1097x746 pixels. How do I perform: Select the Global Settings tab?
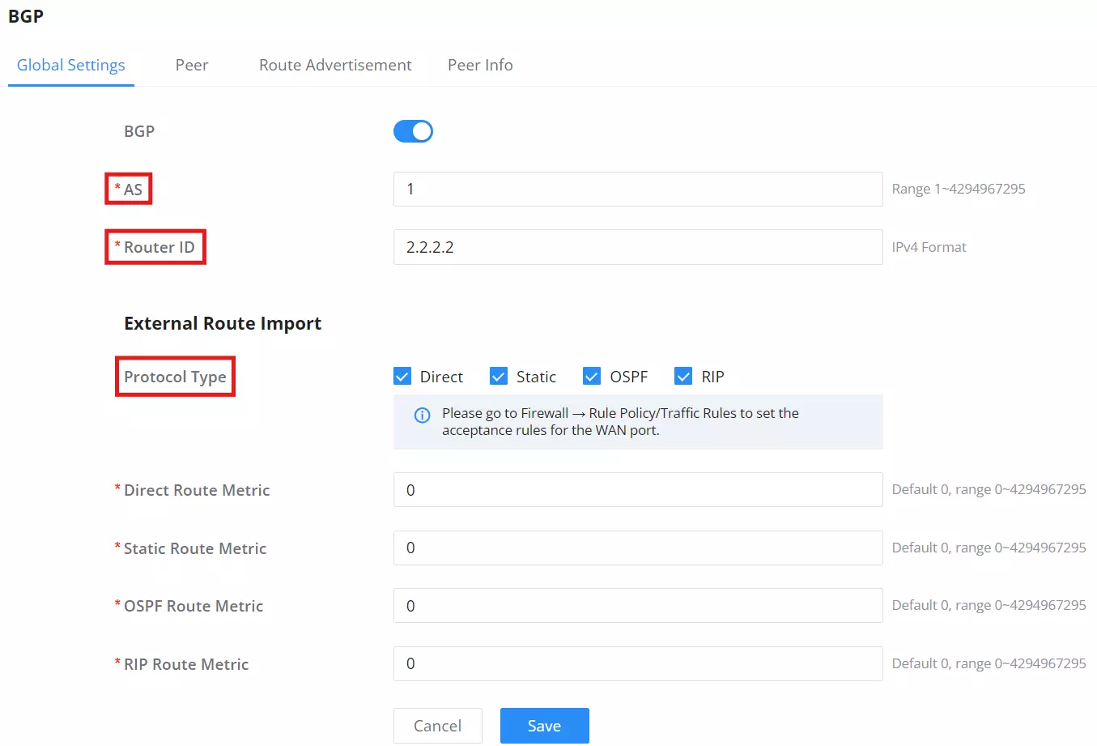[x=71, y=65]
